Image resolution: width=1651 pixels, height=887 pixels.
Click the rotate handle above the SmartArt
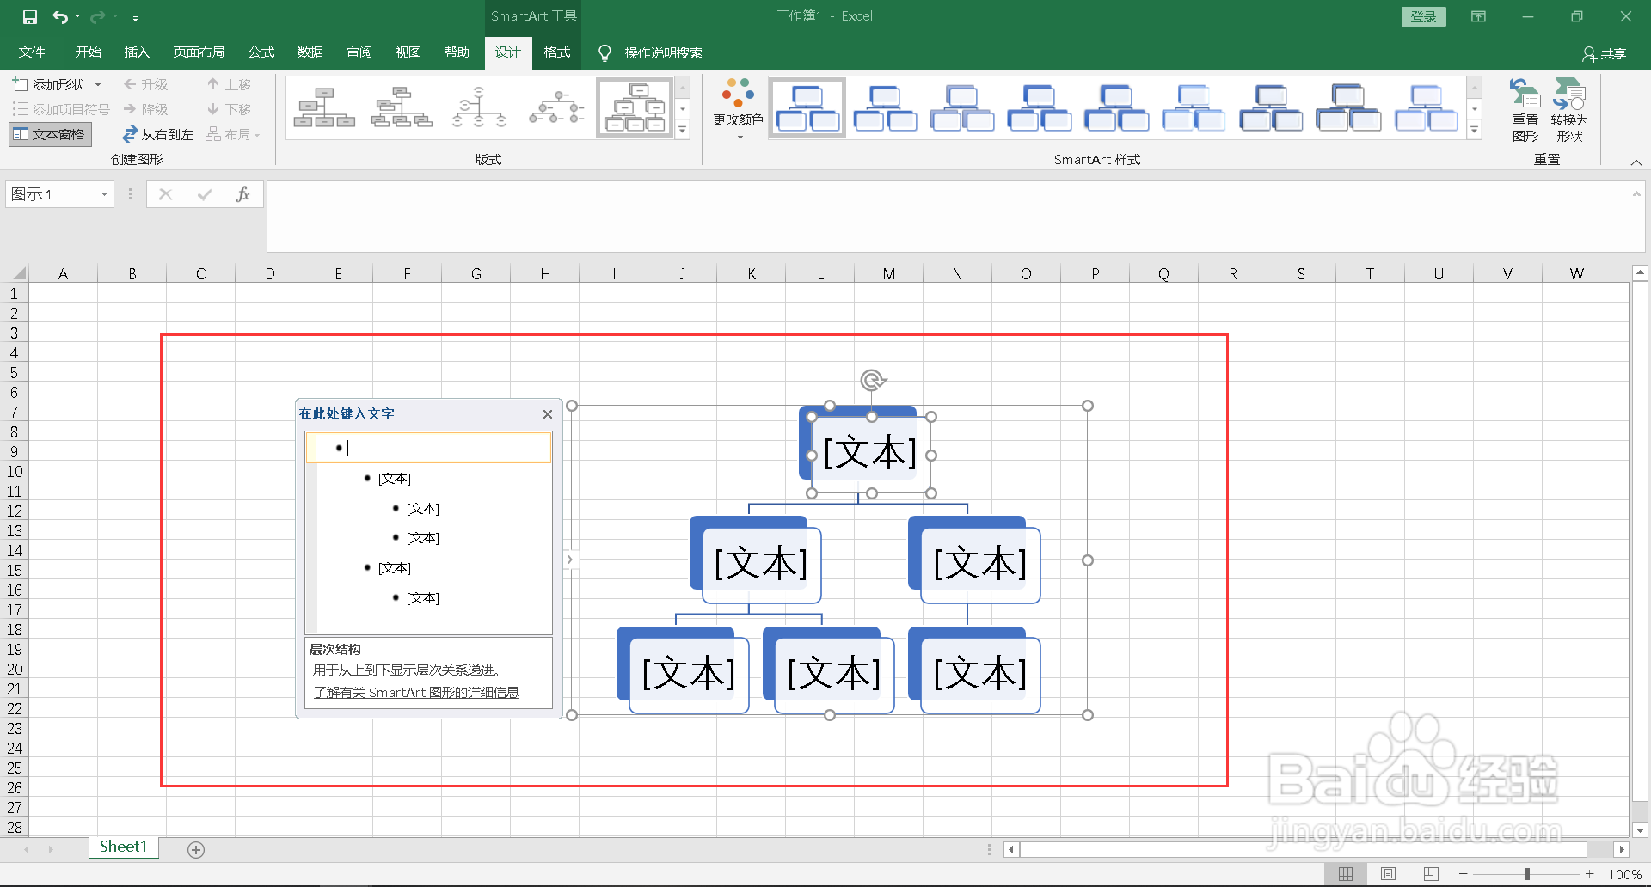pyautogui.click(x=872, y=380)
